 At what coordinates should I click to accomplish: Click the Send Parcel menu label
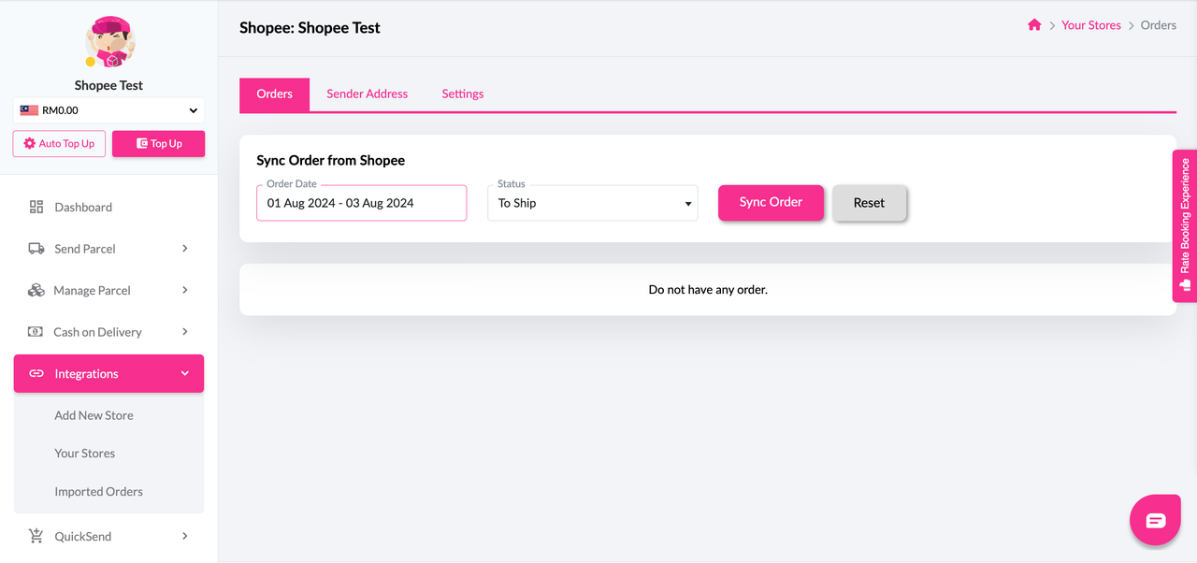tap(85, 249)
